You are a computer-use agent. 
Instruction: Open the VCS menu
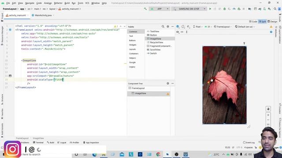87,3
